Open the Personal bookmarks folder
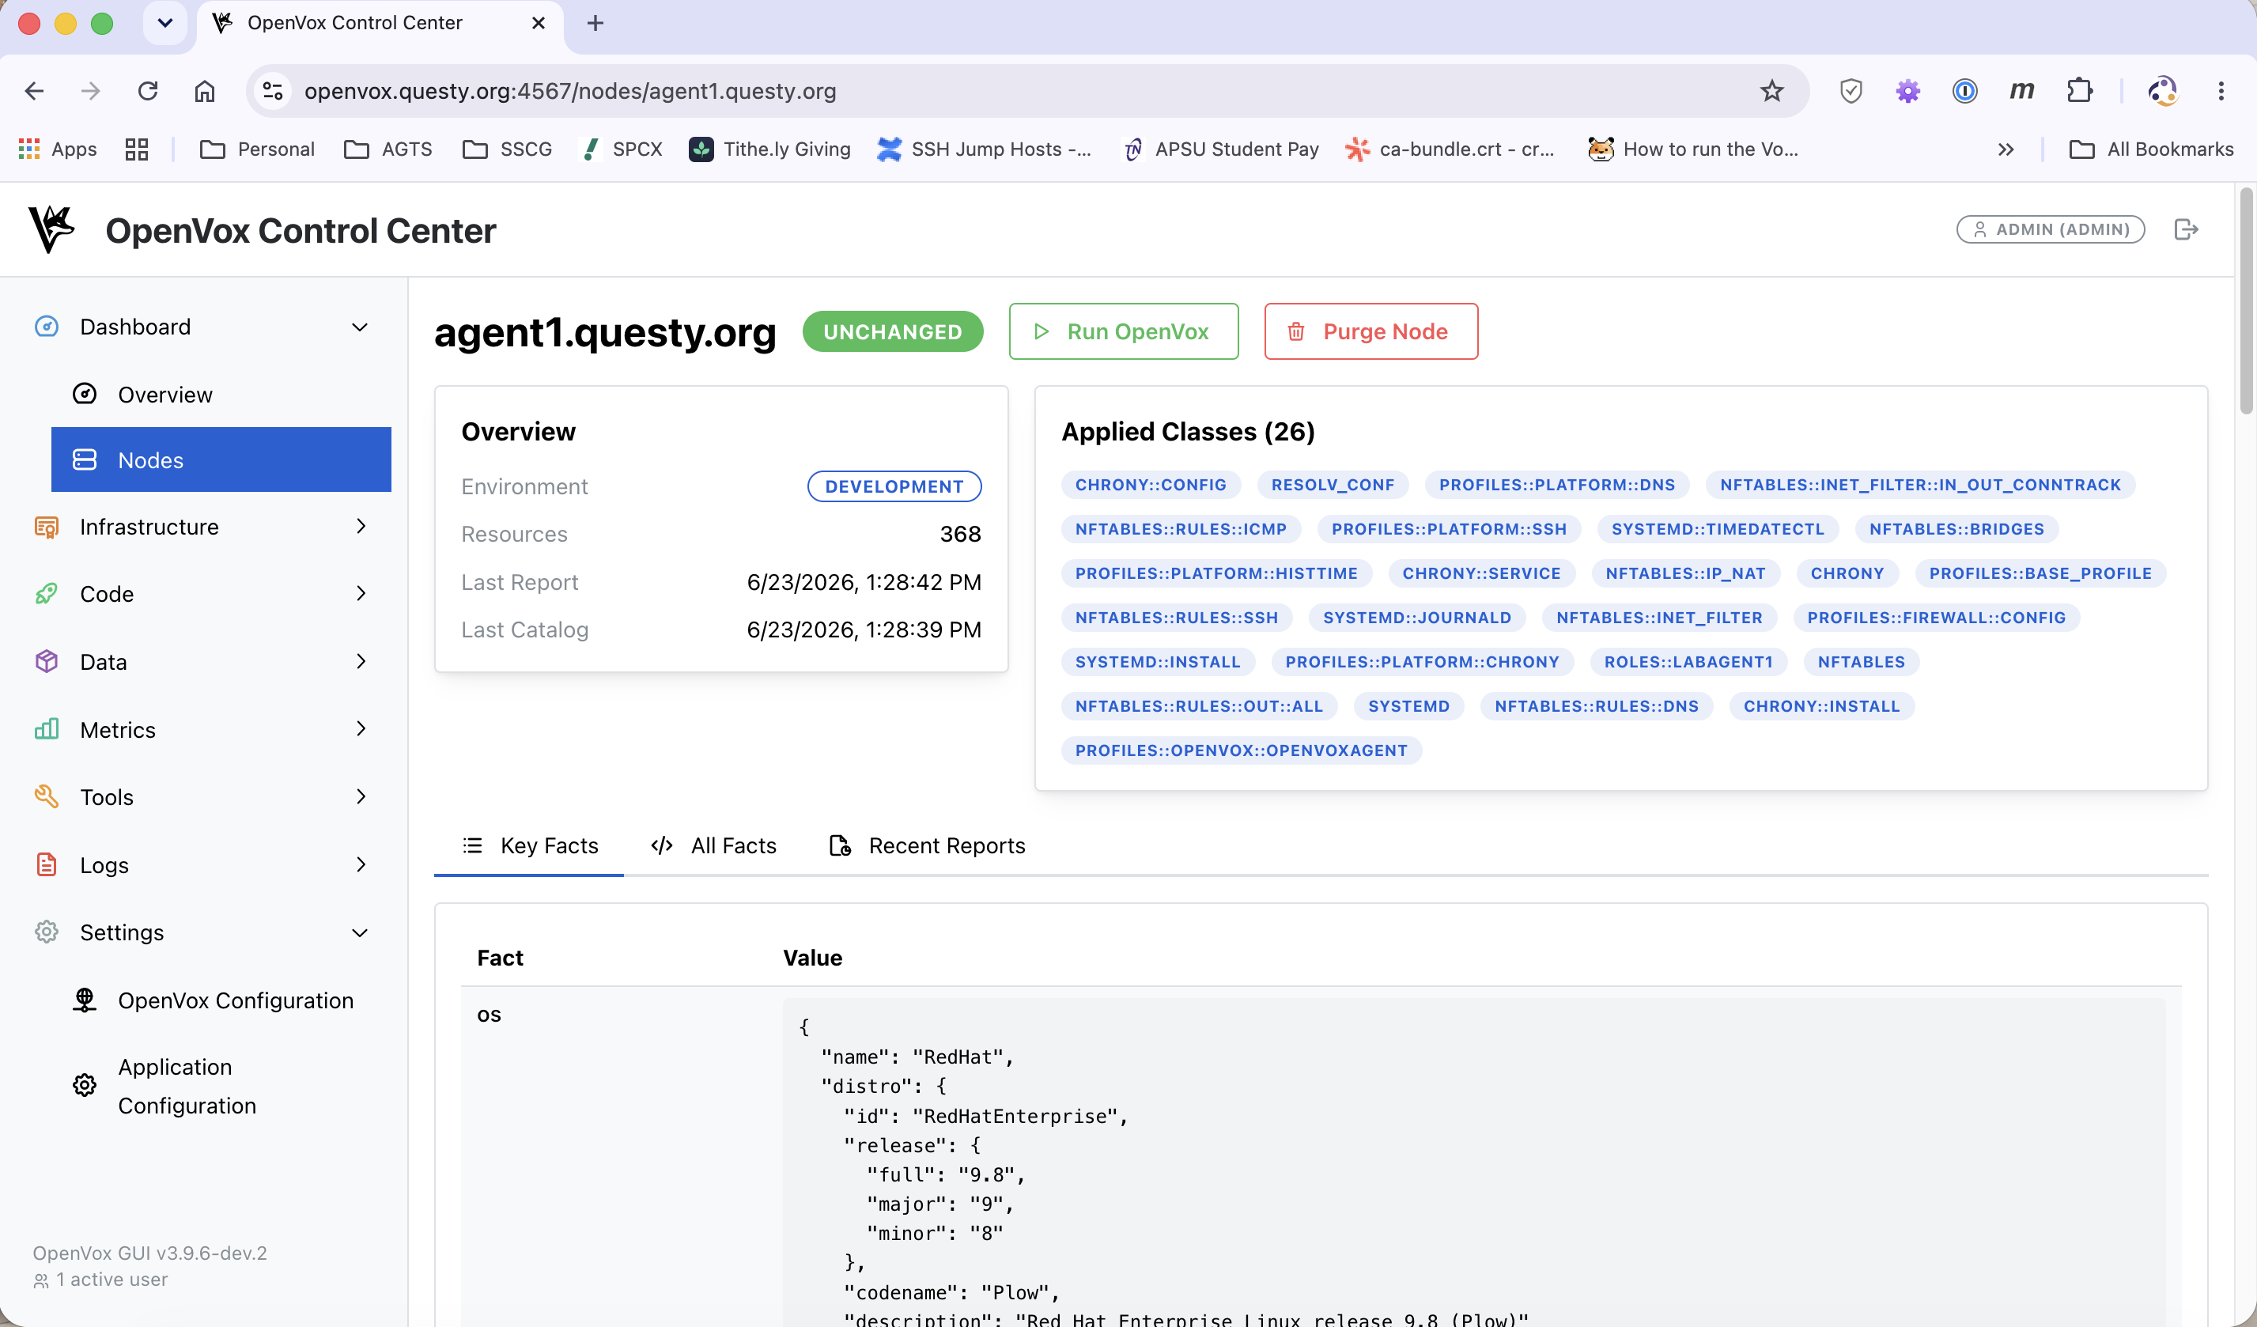 pyautogui.click(x=257, y=149)
